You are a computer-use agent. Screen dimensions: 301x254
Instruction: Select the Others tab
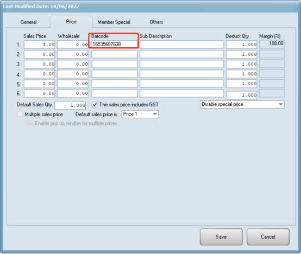pos(156,22)
